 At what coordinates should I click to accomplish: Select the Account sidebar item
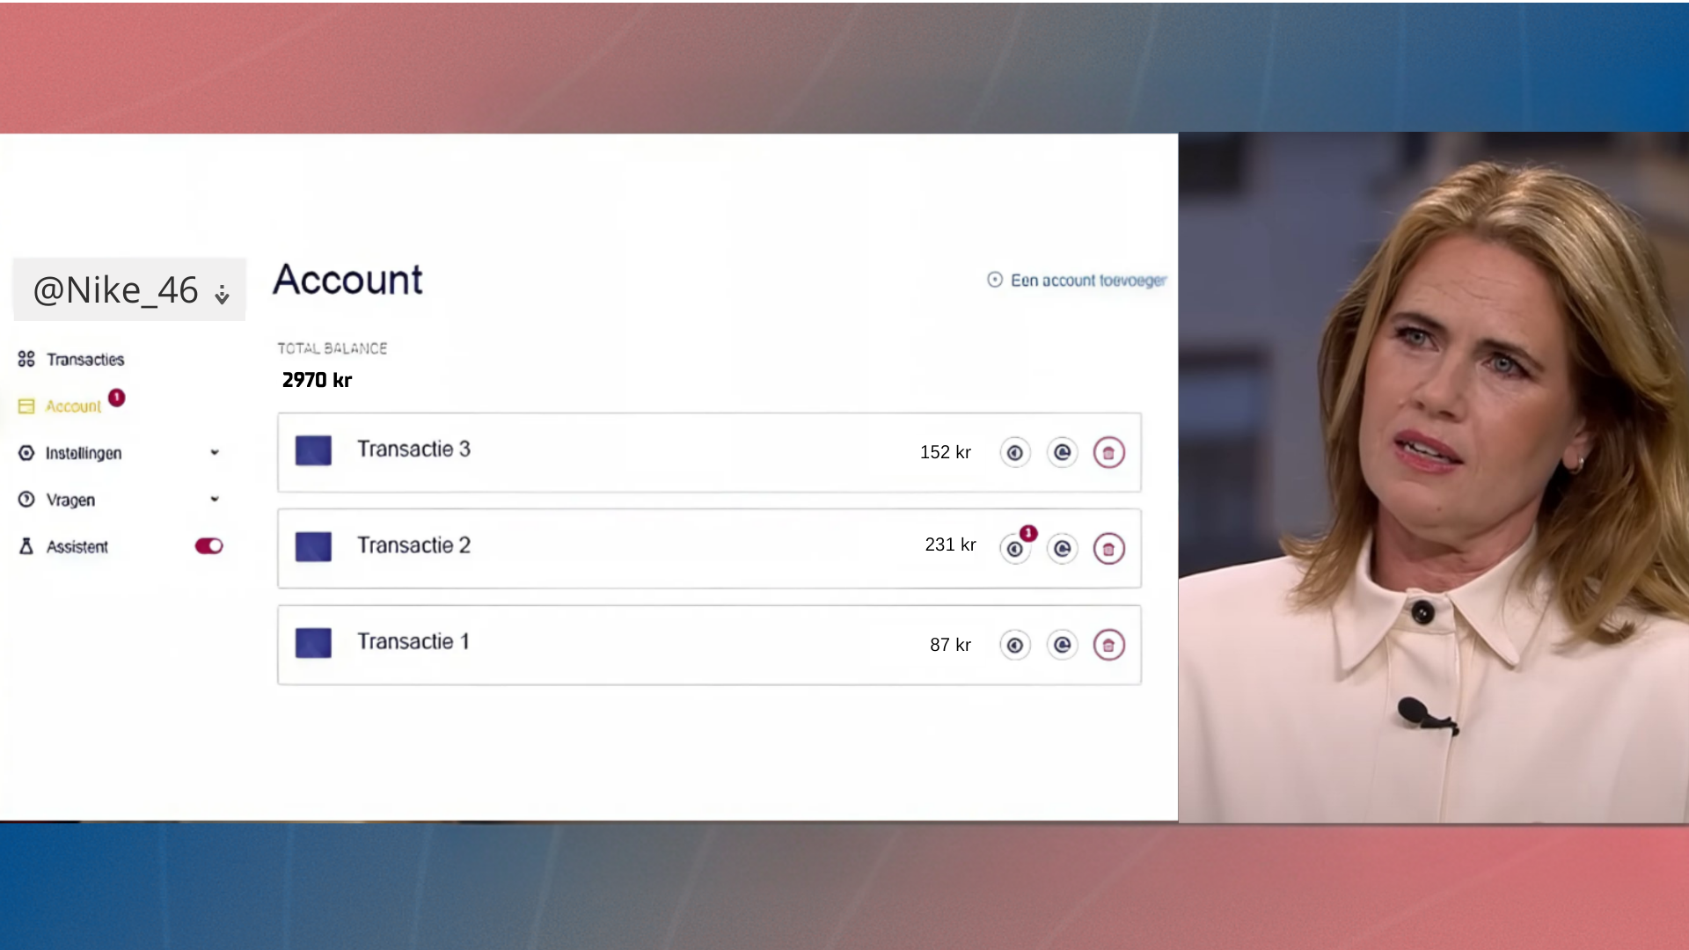tap(73, 406)
